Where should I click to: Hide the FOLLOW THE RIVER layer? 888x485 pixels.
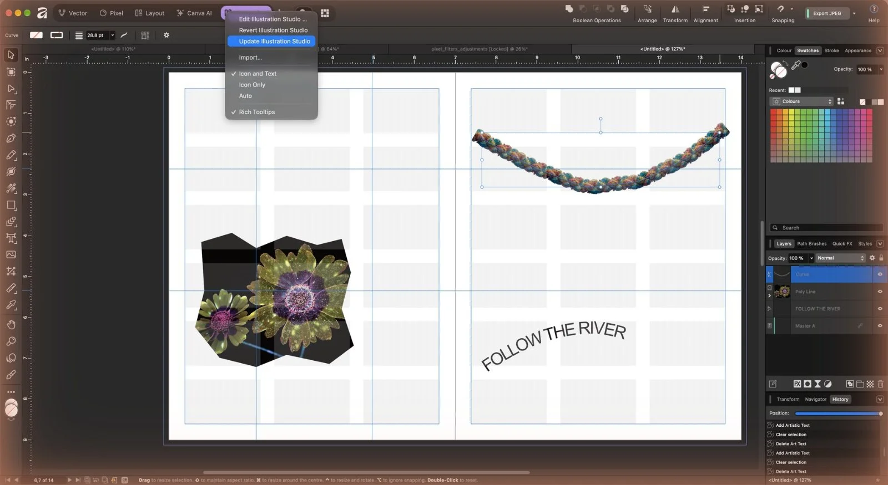880,309
